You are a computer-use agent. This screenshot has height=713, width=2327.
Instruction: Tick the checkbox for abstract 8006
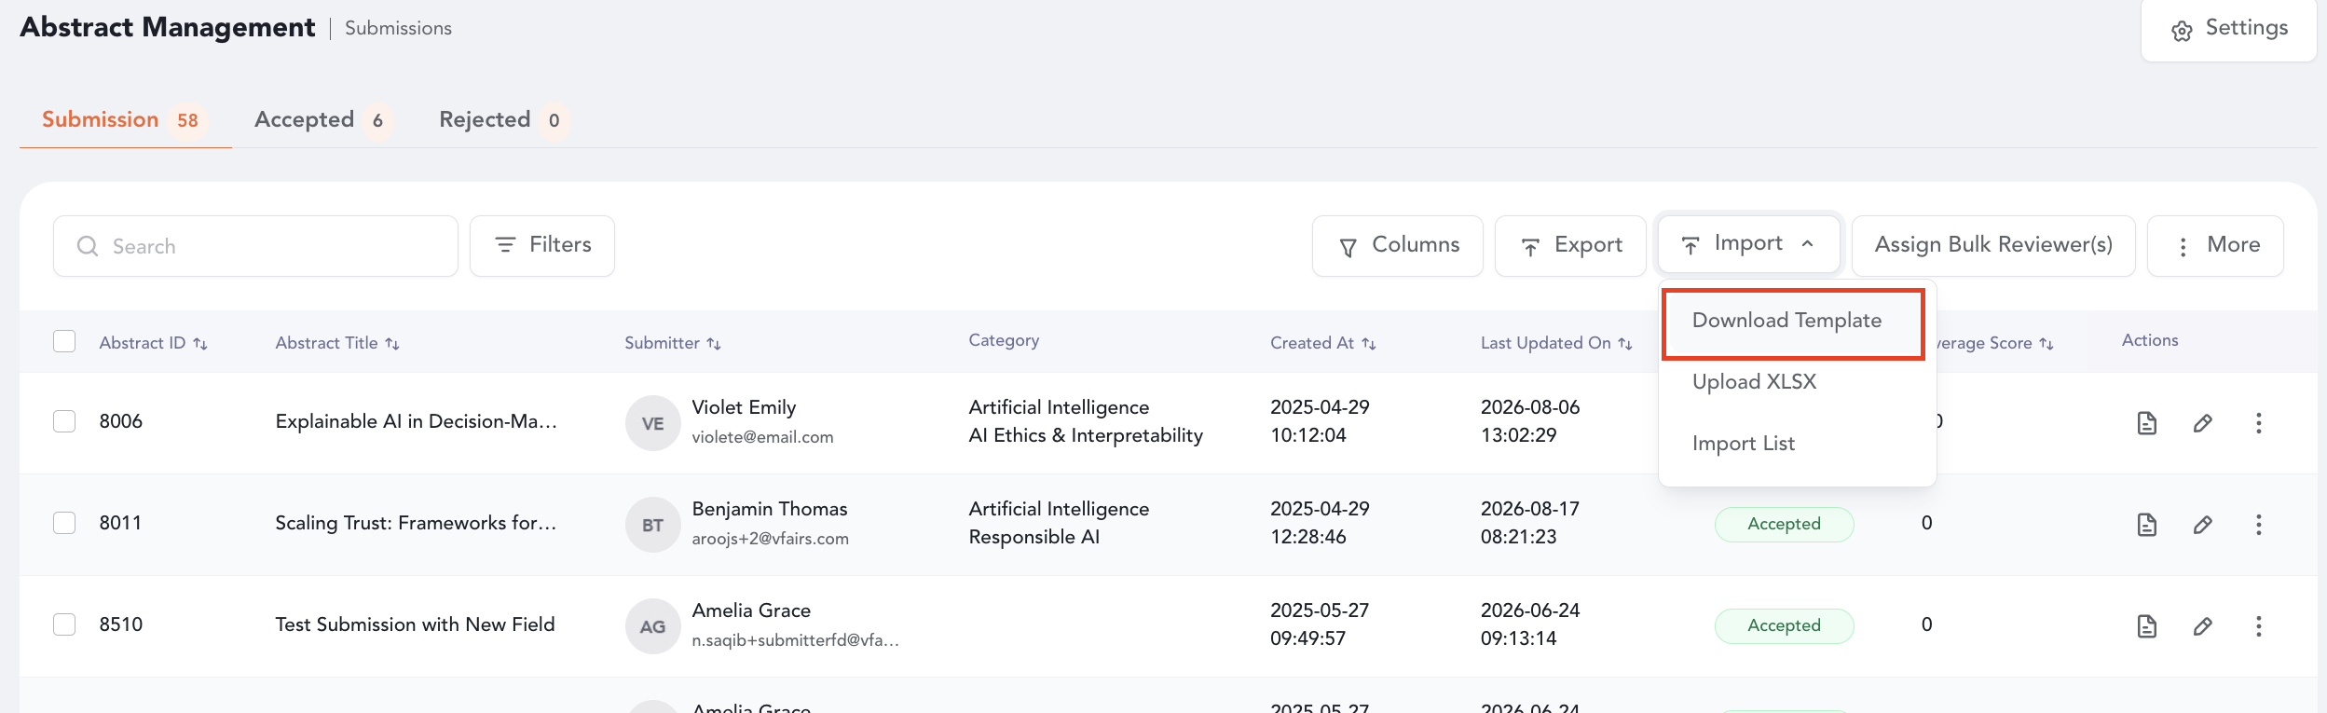(x=64, y=421)
